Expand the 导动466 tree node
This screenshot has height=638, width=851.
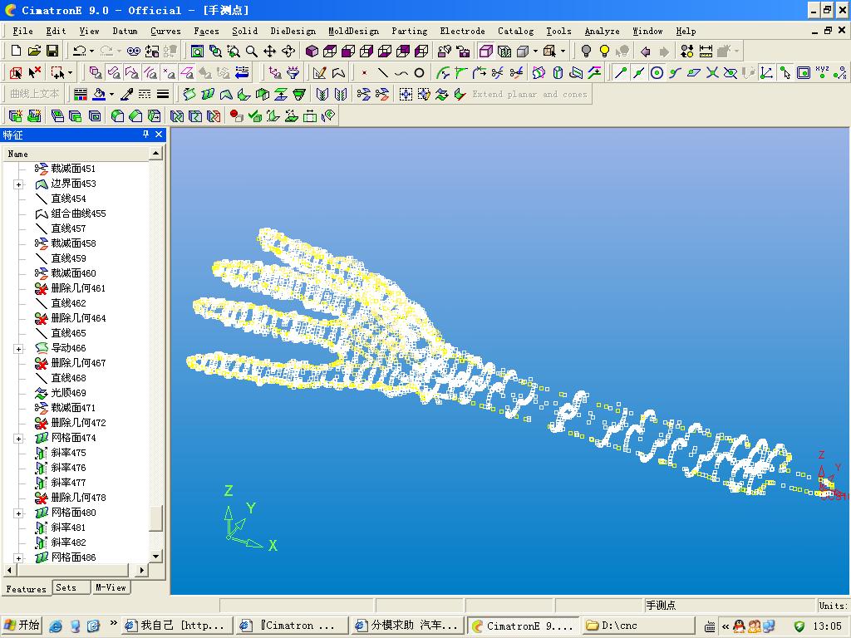[x=18, y=349]
